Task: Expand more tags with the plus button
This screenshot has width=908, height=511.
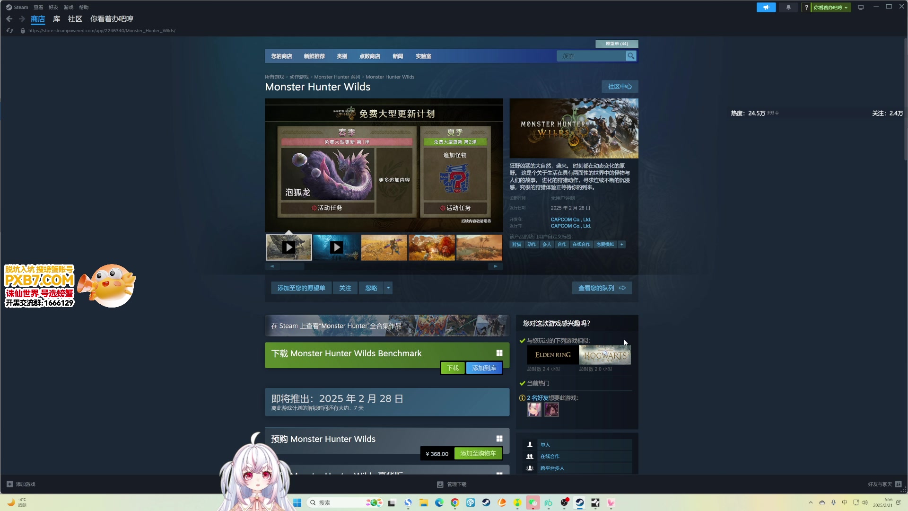Action: pos(622,245)
